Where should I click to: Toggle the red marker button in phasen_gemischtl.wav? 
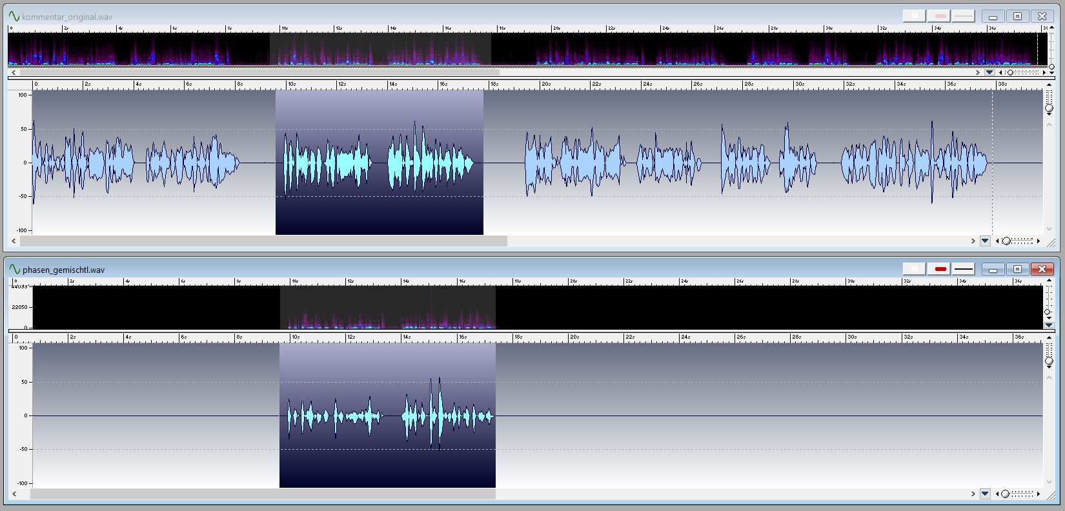(940, 269)
